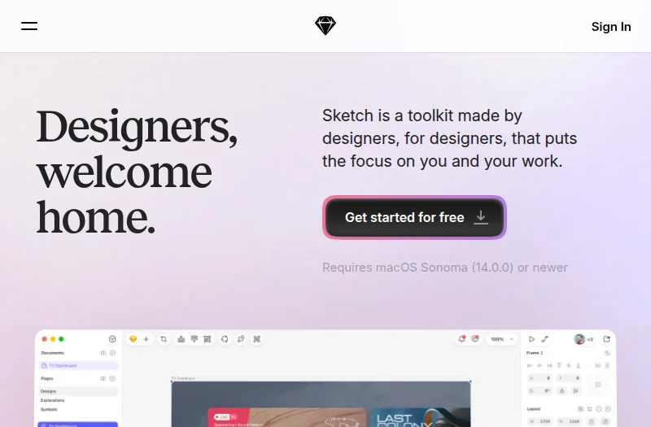Click the 'Frame 1' label in the inspector
Screen dimensions: 651x427
(x=535, y=353)
